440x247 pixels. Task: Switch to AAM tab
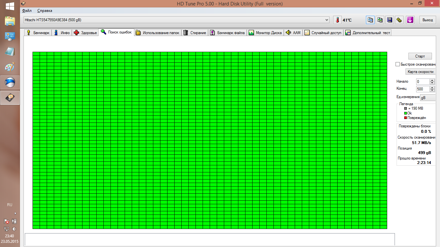pos(293,32)
